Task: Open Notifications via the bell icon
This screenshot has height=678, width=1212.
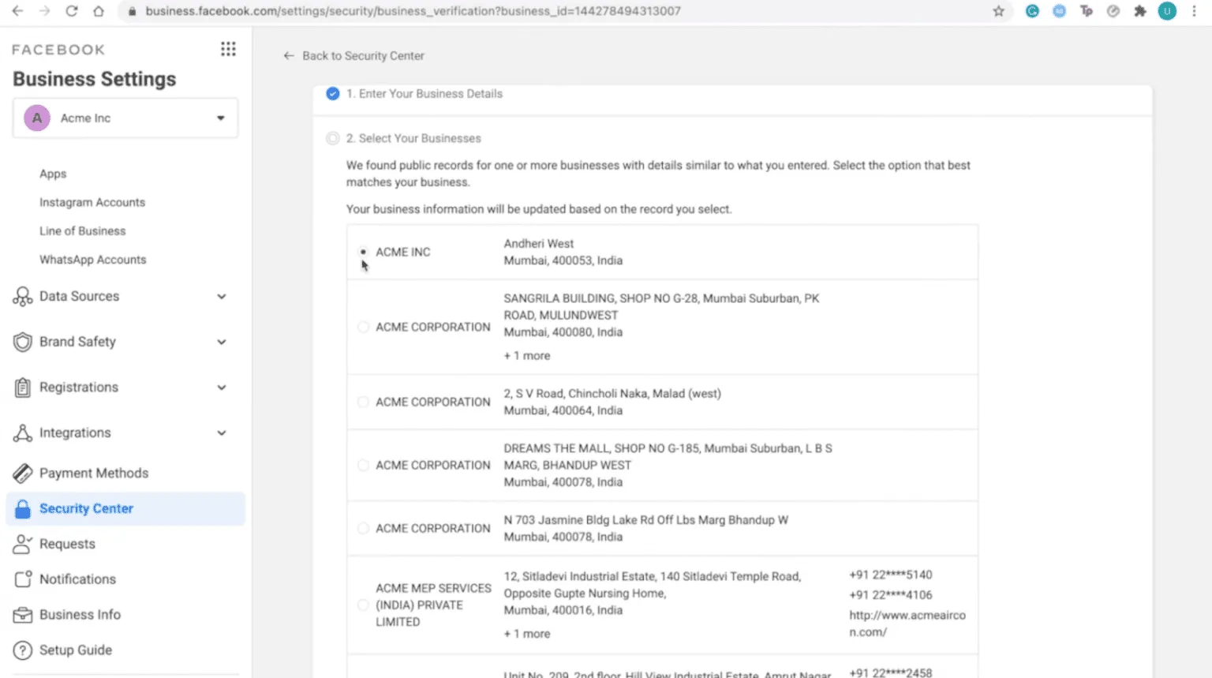Action: (22, 579)
